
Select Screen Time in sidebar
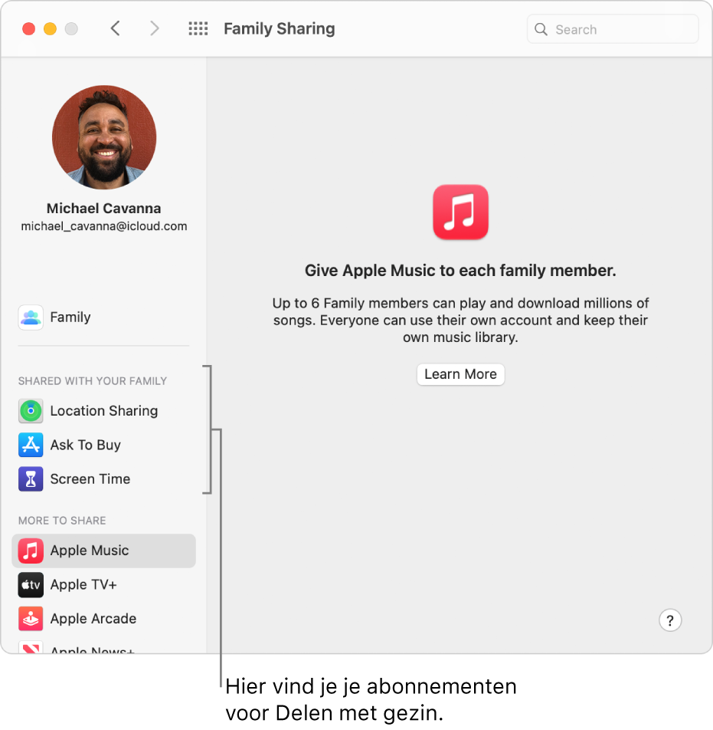(x=103, y=479)
